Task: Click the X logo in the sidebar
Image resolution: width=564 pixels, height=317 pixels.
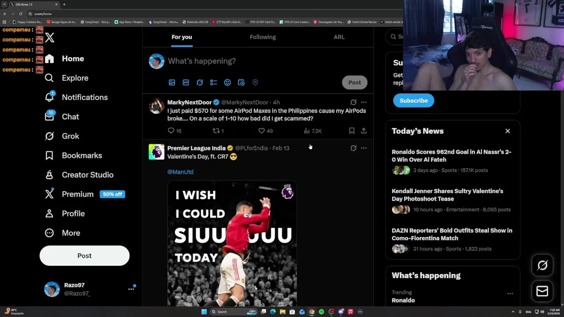Action: coord(50,38)
